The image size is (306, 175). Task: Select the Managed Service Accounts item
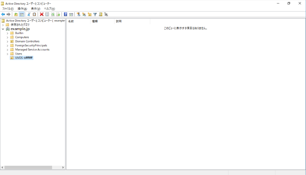click(32, 49)
